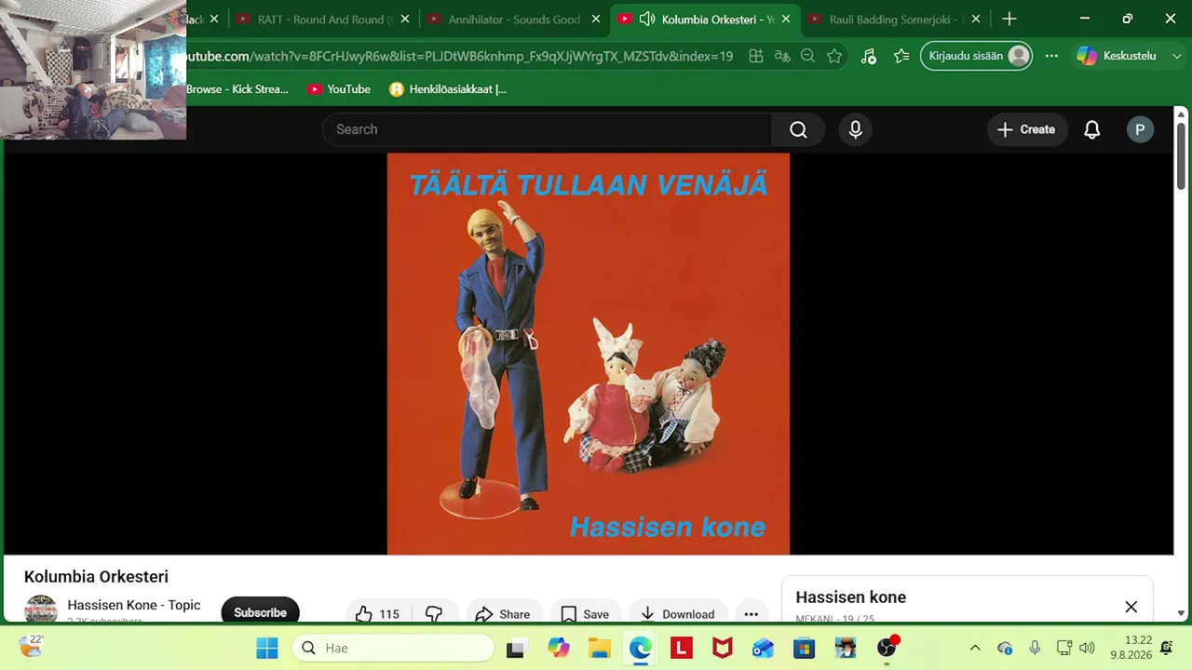Screen dimensions: 1192x670
Task: Open the media control music note icon
Action: click(869, 56)
